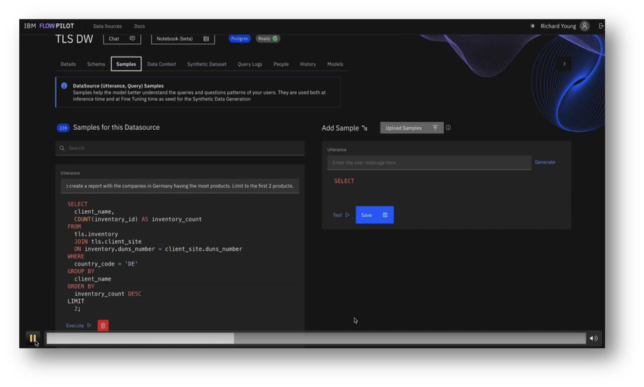Click the Ready status badge
Viewport: 644px width, 387px height.
[268, 39]
